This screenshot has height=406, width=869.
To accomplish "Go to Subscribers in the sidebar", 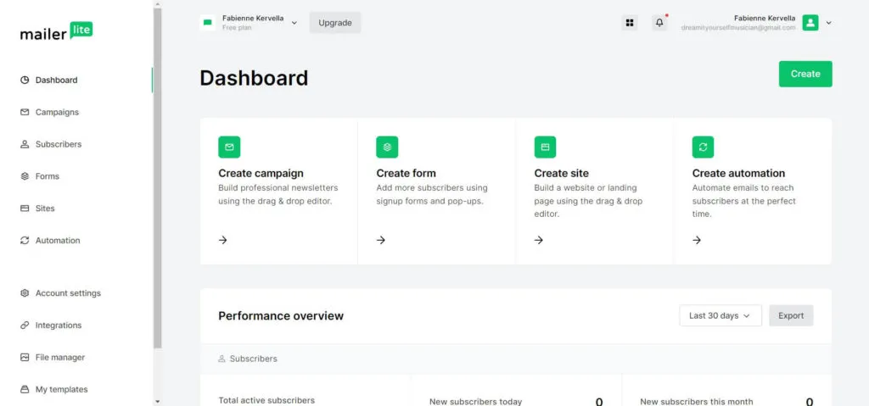I will (x=59, y=144).
